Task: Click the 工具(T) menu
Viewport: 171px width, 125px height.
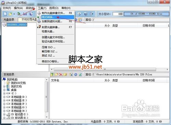Action: (x=42, y=8)
